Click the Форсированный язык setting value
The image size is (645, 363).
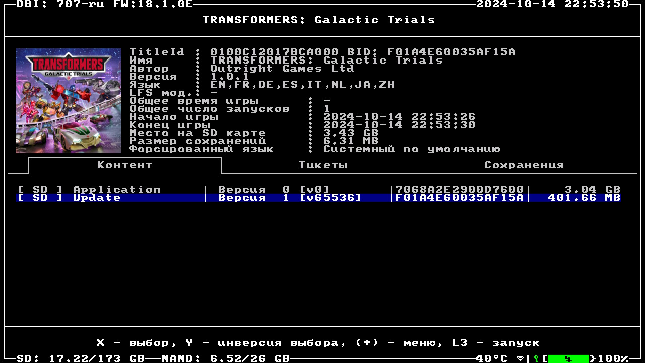pos(411,149)
